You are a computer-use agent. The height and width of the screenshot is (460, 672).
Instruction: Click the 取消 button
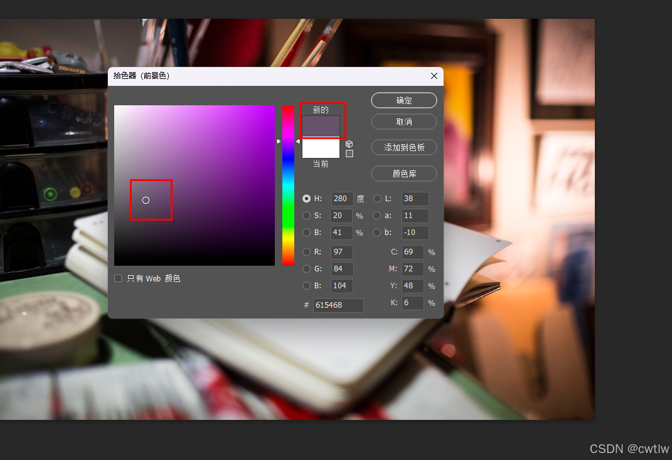coord(403,122)
